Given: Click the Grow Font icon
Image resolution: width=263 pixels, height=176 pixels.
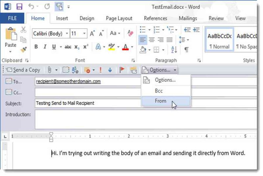Looking at the screenshot, I should click(x=92, y=33).
